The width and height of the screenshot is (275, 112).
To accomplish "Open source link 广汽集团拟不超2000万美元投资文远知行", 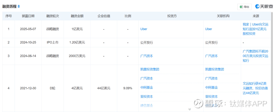I will pyautogui.click(x=256, y=56).
